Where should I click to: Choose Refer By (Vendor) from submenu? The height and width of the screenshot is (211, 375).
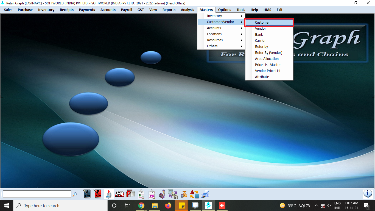[x=269, y=53]
